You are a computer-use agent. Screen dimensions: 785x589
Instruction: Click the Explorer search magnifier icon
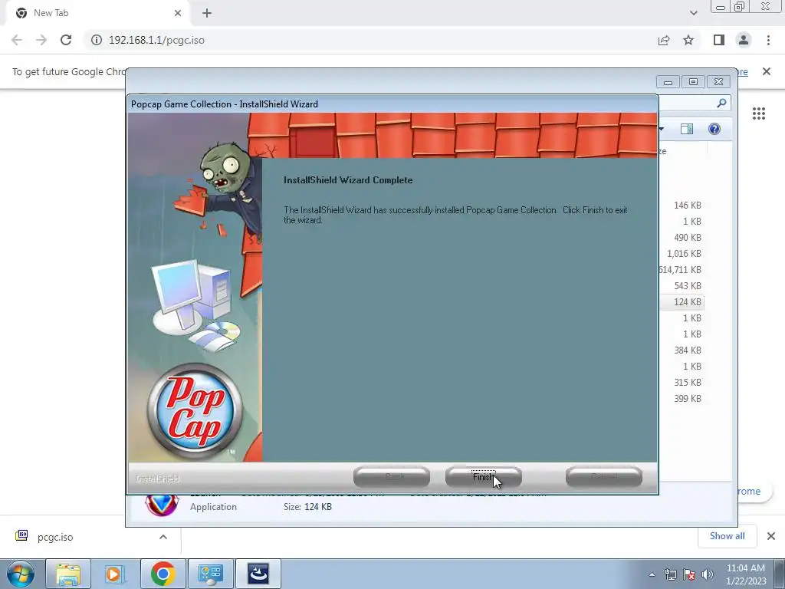pos(721,104)
